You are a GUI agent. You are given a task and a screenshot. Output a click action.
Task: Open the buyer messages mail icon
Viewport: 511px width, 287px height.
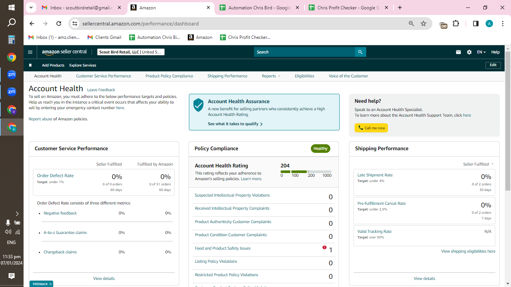458,52
